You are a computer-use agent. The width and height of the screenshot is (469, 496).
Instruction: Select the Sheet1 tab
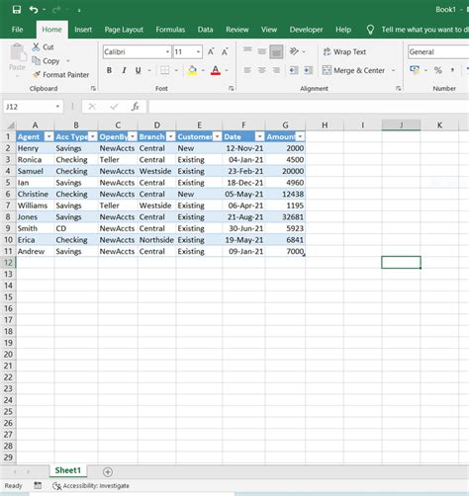pyautogui.click(x=68, y=470)
